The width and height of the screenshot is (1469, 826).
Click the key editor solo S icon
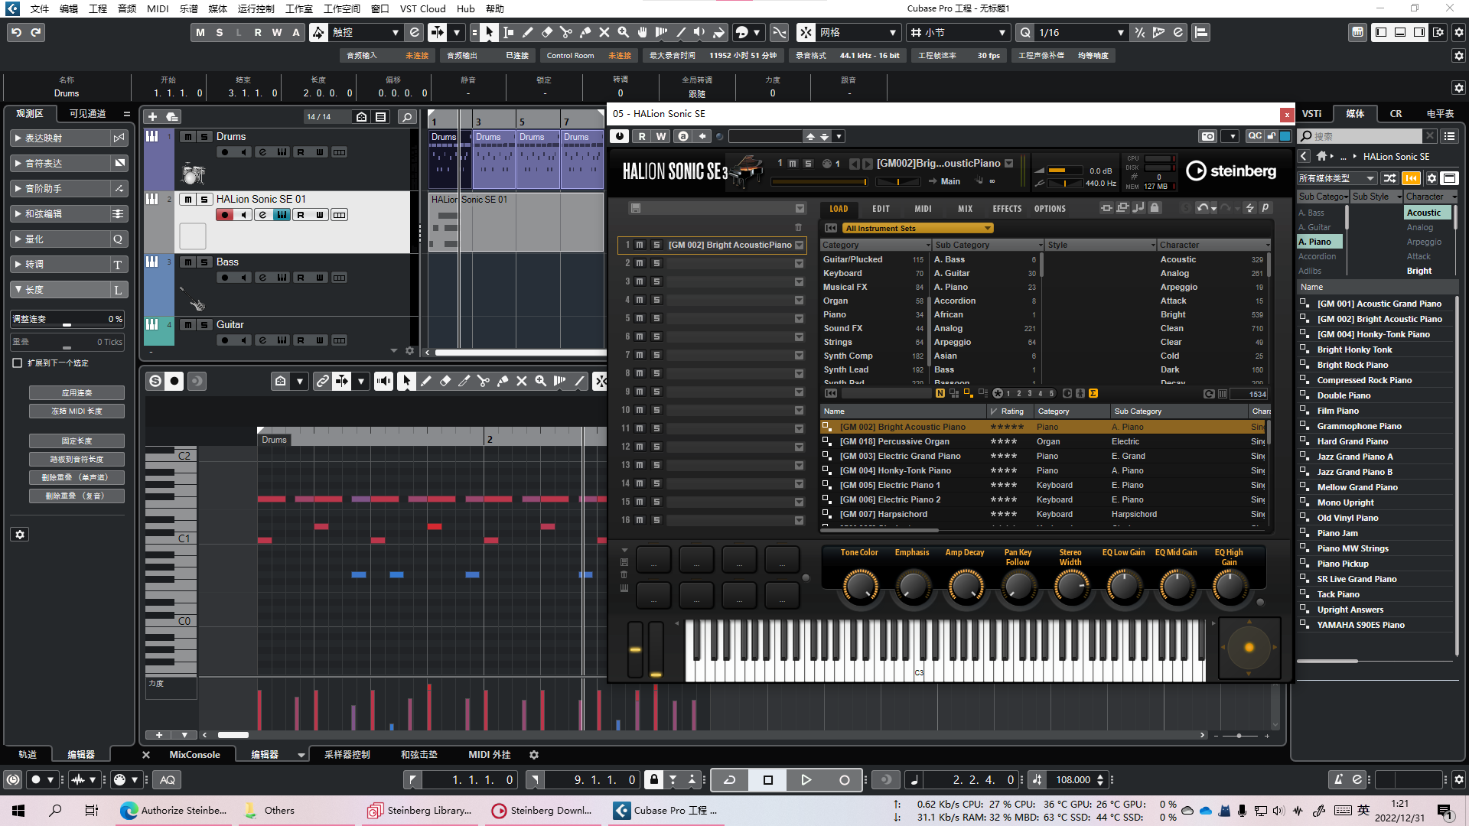[x=155, y=381]
